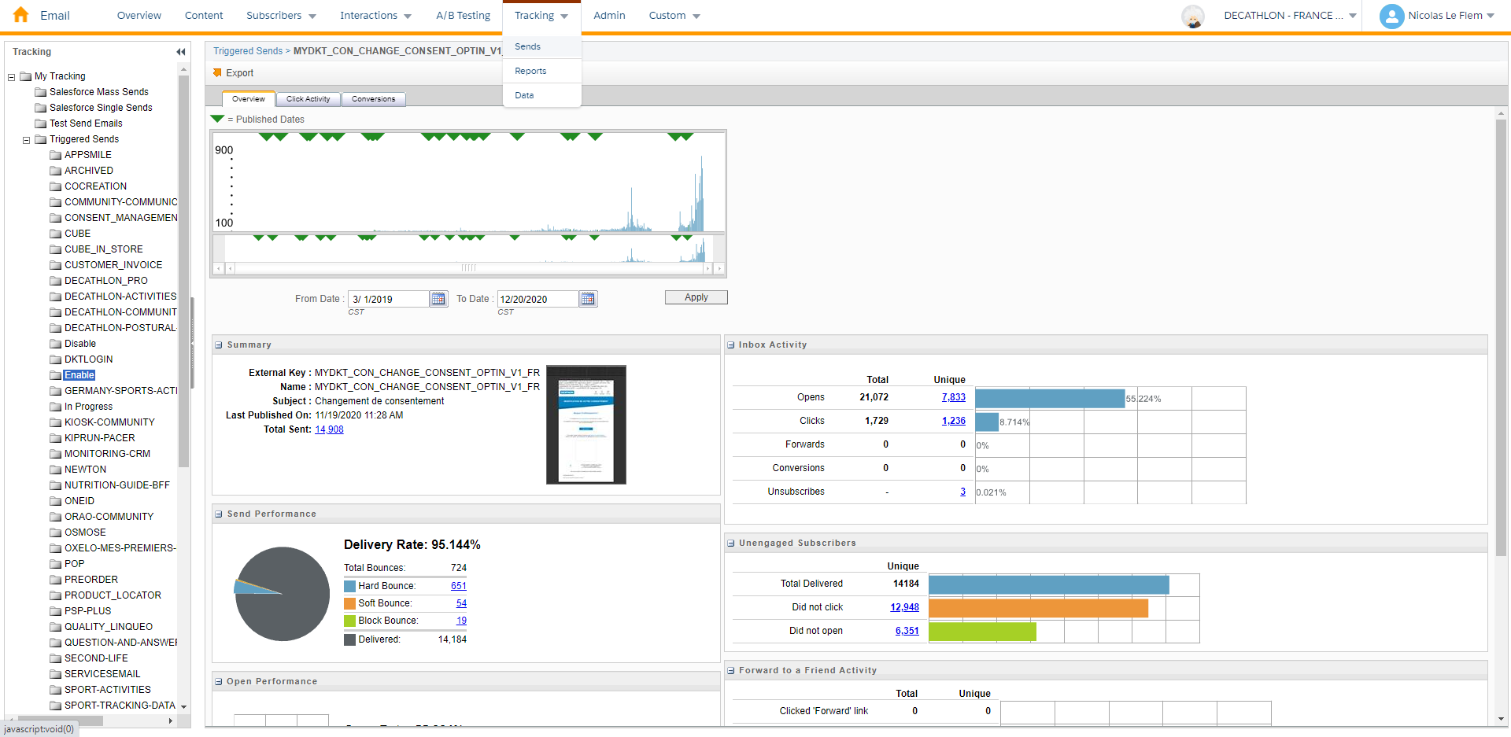Open the Admin menu item
Image resolution: width=1511 pixels, height=737 pixels.
[x=609, y=16]
